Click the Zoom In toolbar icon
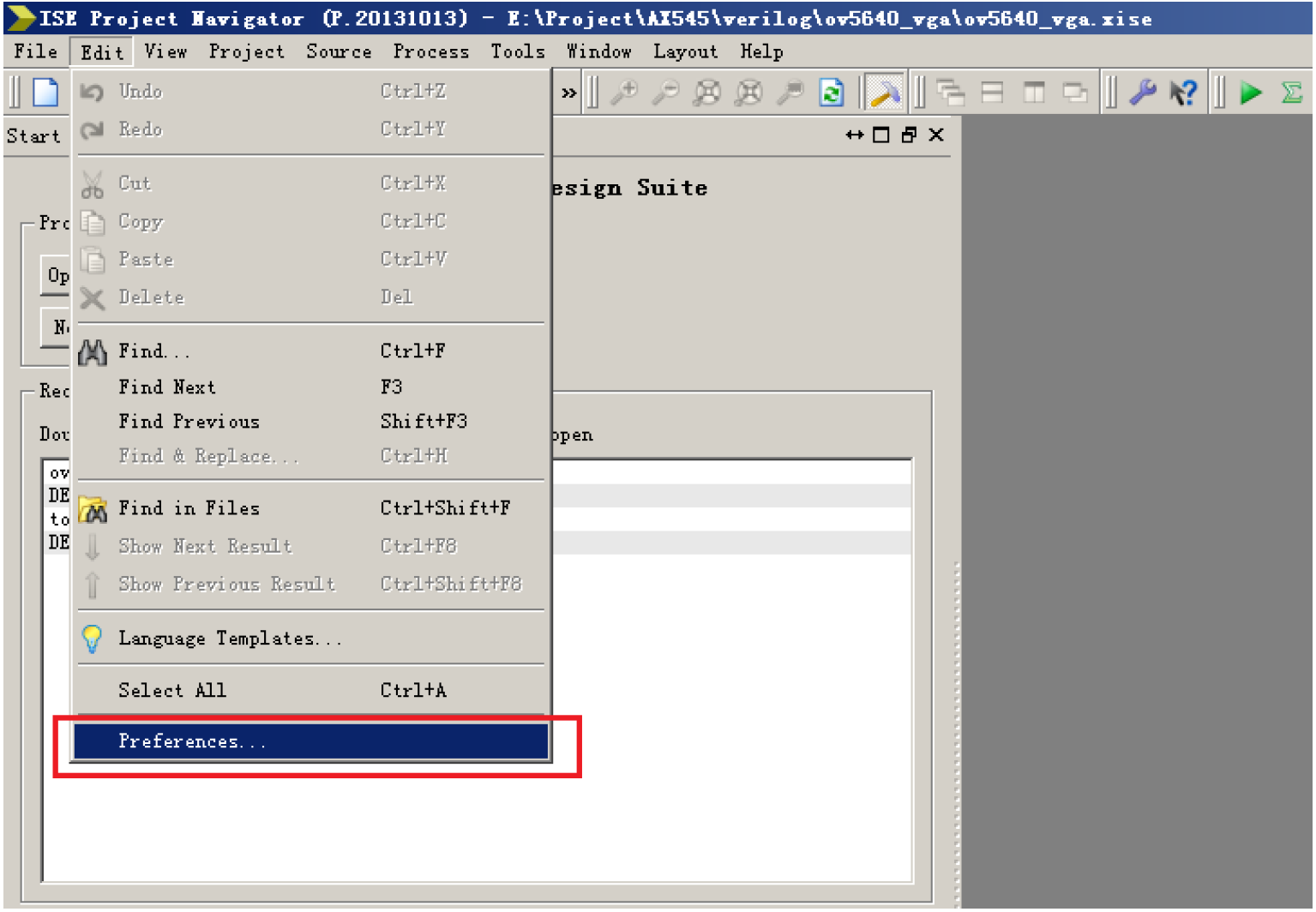 (x=626, y=93)
